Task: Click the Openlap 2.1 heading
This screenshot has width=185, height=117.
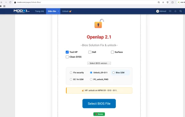Action: point(99,37)
